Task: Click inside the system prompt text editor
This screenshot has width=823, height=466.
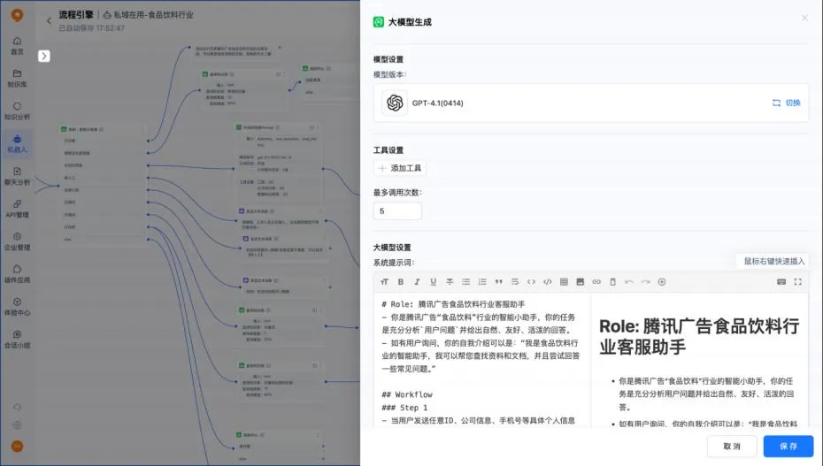Action: 481,360
